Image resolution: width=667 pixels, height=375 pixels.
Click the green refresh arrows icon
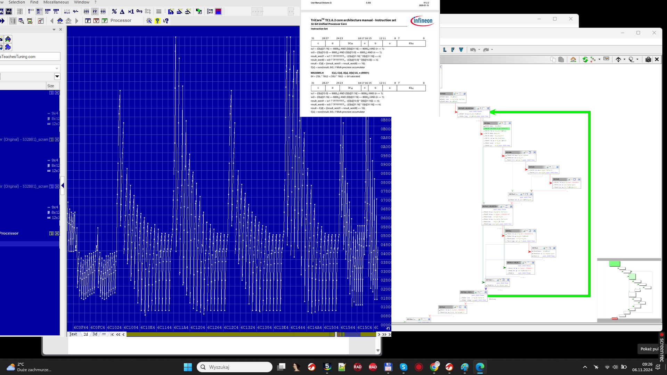[585, 59]
